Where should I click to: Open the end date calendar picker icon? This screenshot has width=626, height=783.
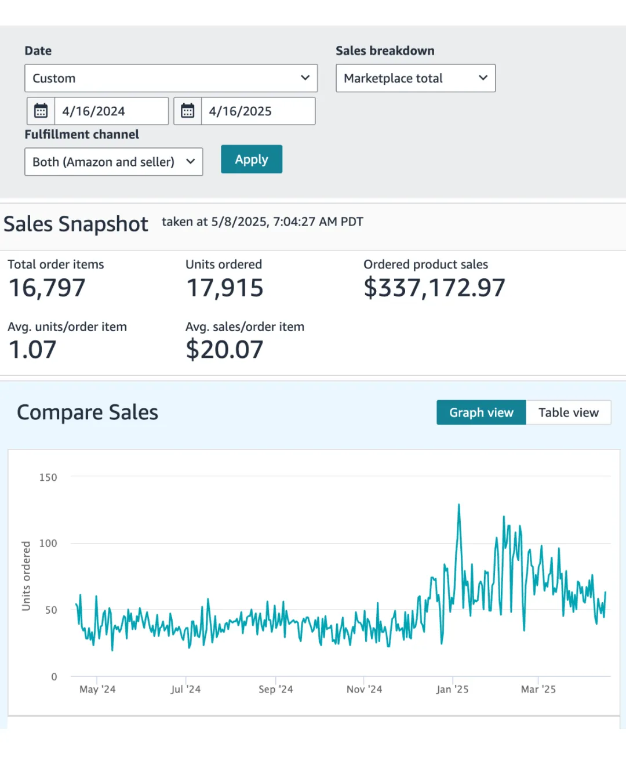point(187,111)
